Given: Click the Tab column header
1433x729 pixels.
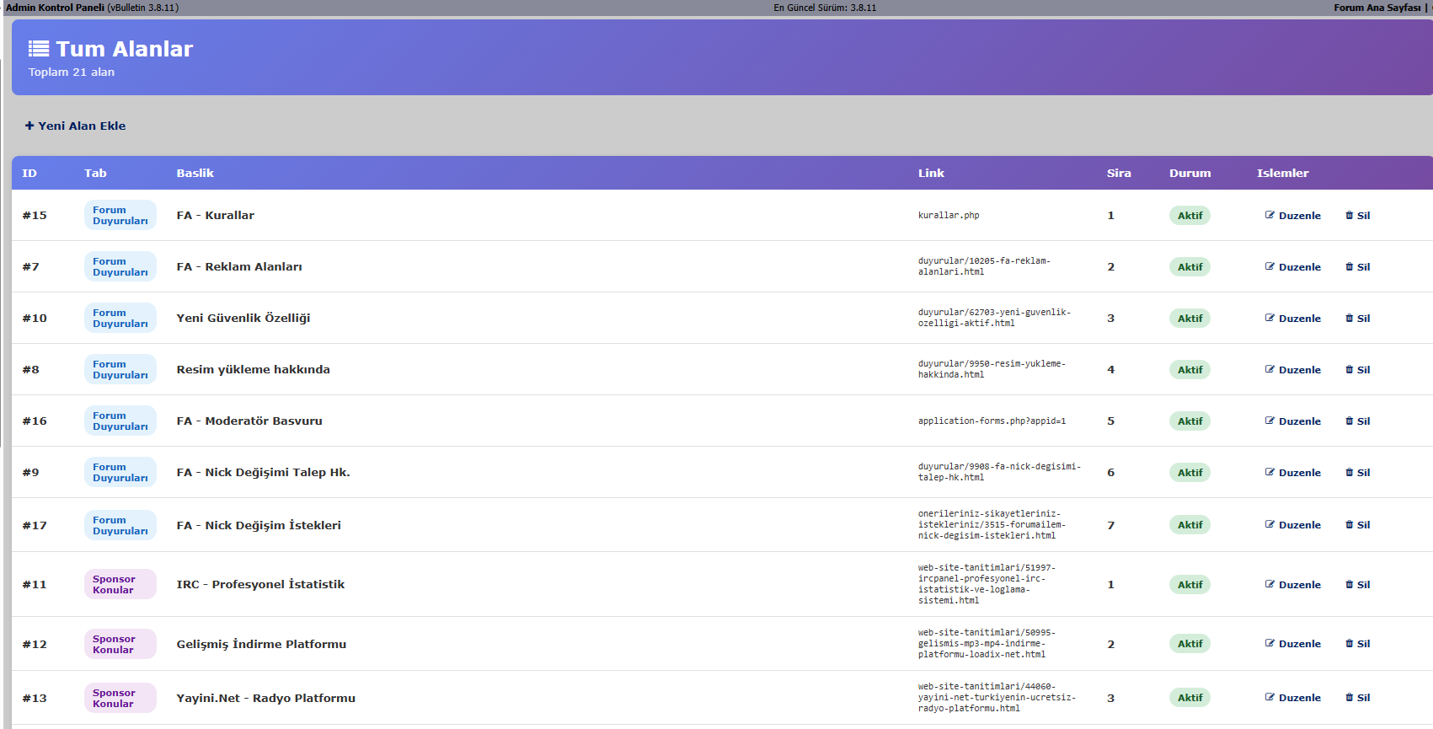Looking at the screenshot, I should click(x=95, y=173).
